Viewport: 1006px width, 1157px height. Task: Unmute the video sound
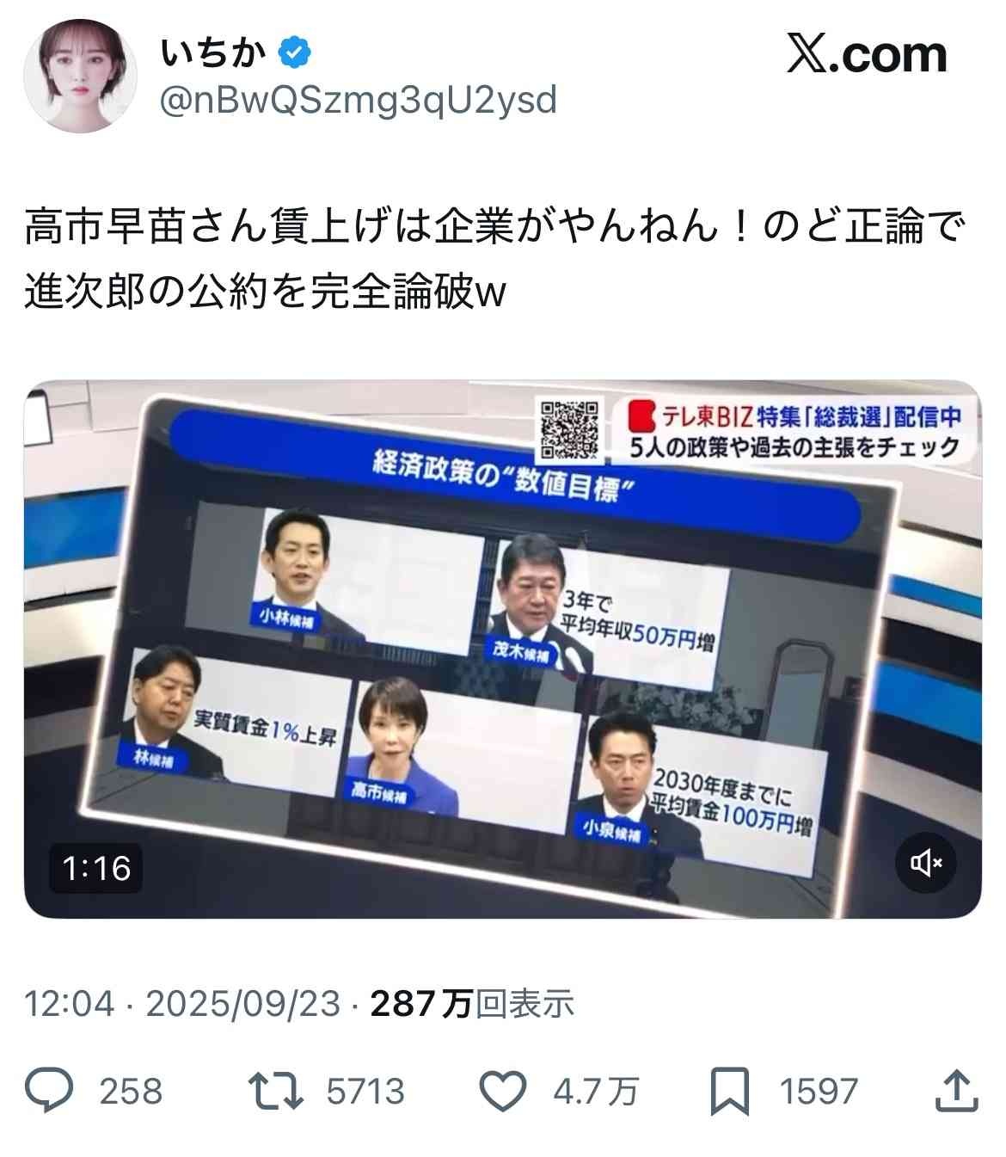(x=925, y=862)
